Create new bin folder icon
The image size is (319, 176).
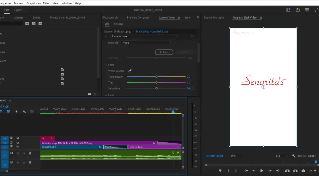(x=89, y=94)
